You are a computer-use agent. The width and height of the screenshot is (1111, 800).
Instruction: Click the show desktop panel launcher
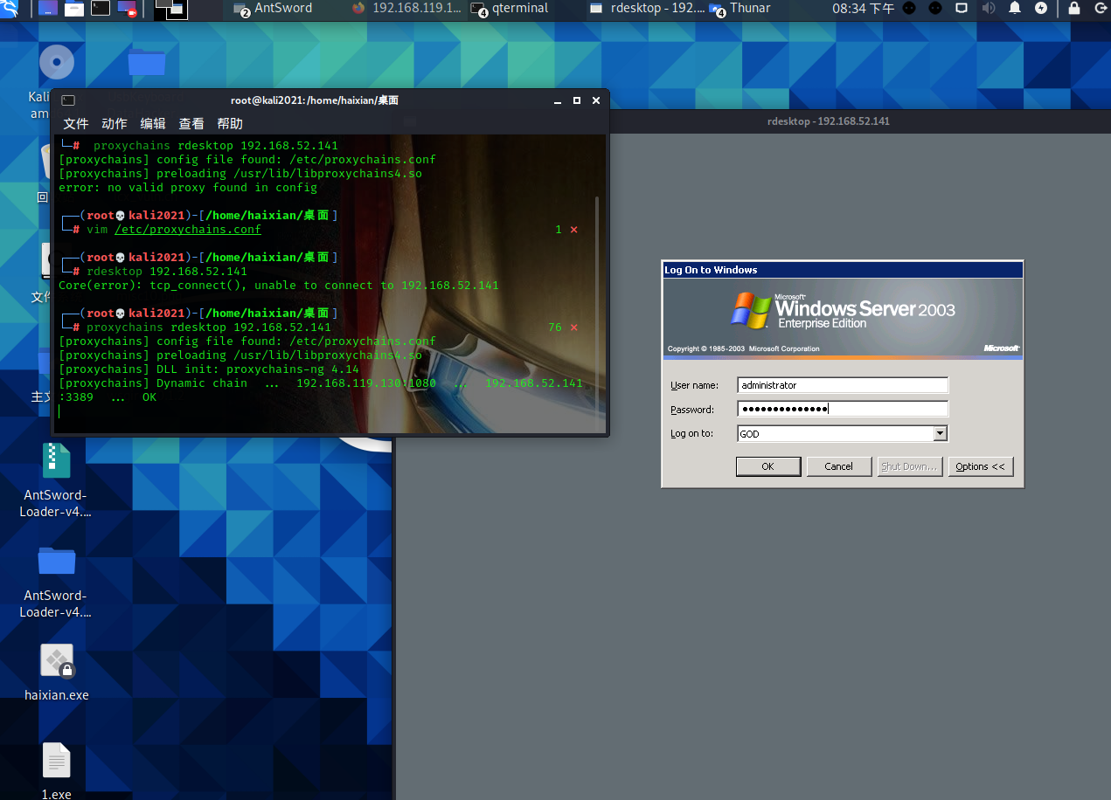pos(47,9)
